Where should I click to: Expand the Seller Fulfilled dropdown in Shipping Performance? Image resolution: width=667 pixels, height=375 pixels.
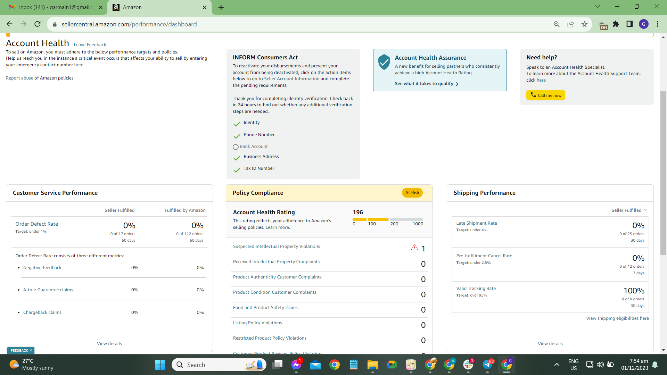[x=629, y=210]
